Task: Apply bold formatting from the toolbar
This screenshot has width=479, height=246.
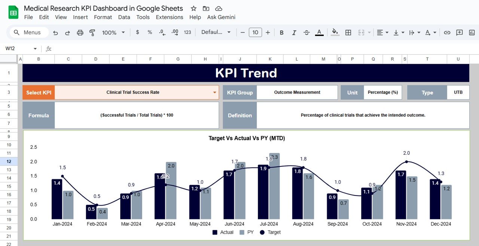Action: 281,33
